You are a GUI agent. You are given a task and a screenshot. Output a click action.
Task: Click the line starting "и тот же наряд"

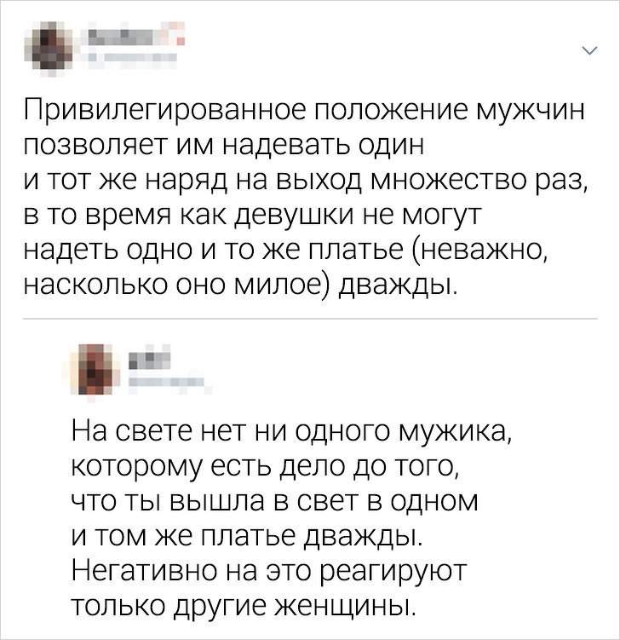tap(305, 181)
